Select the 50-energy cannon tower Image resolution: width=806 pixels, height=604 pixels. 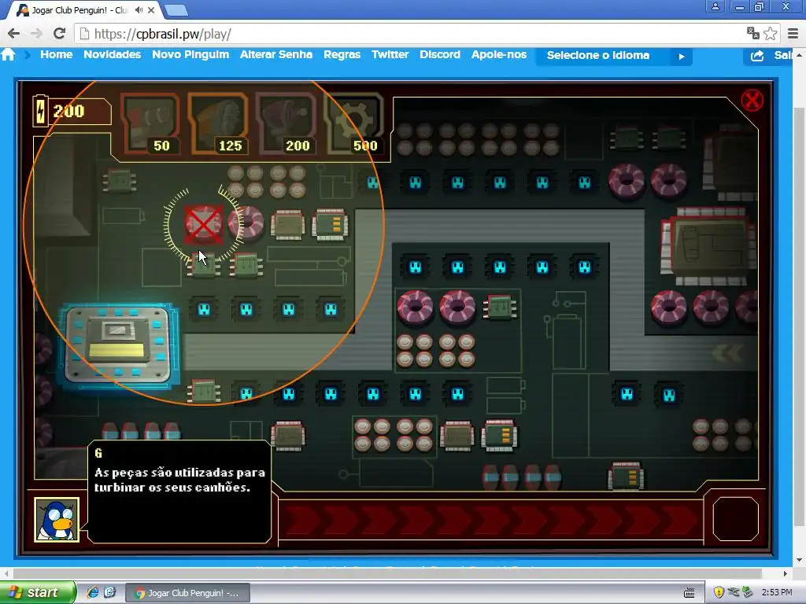point(152,123)
